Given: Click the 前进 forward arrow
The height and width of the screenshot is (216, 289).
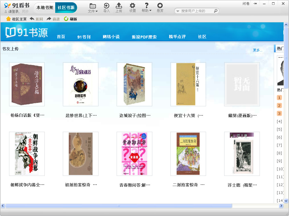Looking at the screenshot, I should click(49, 19).
